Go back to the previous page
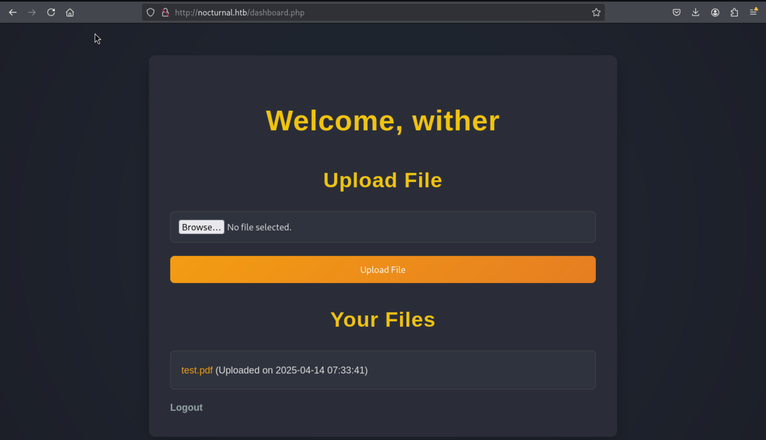The image size is (766, 440). coord(13,13)
